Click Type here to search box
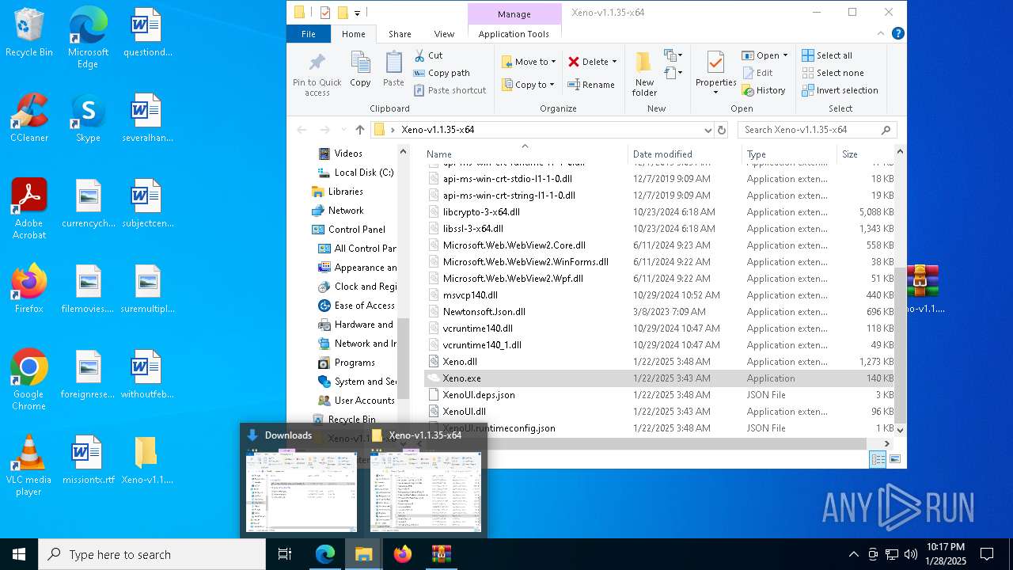Image resolution: width=1013 pixels, height=570 pixels. 152,554
